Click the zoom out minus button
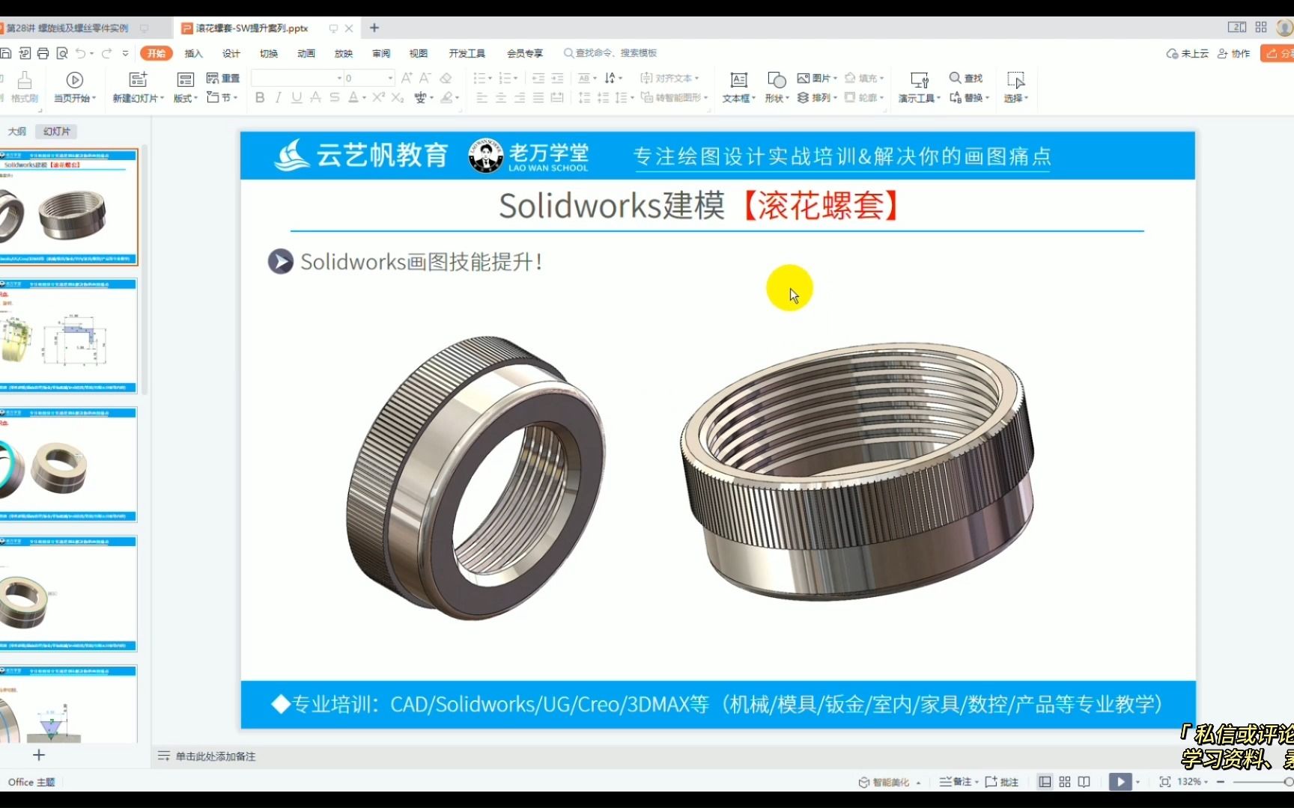This screenshot has height=808, width=1294. pyautogui.click(x=1221, y=782)
